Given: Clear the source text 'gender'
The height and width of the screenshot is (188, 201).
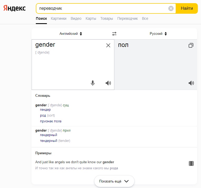Looking at the screenshot, I should (108, 45).
